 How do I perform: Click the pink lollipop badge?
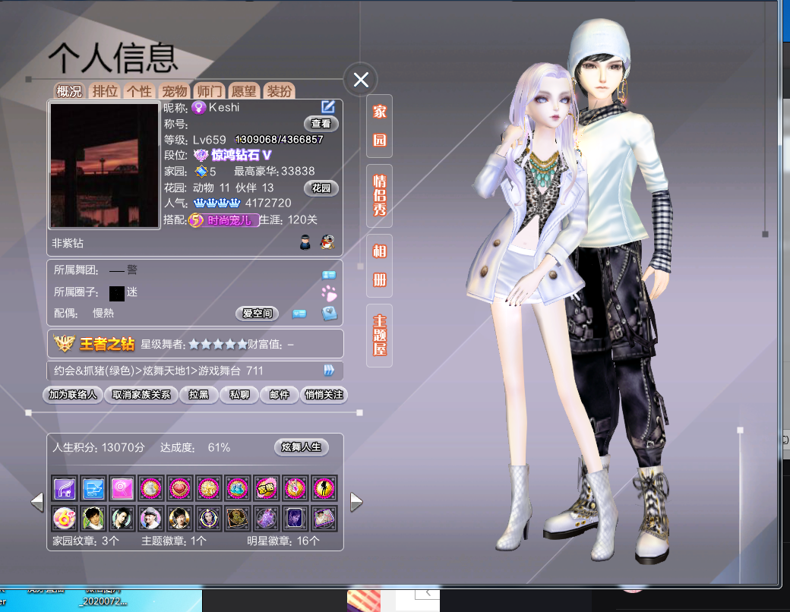122,488
